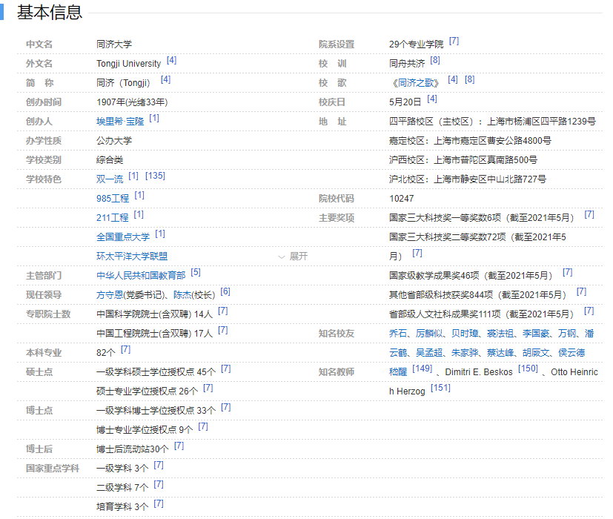Image resolution: width=613 pixels, height=519 pixels.
Task: Select the alumni link 侯云德
Action: pos(571,352)
